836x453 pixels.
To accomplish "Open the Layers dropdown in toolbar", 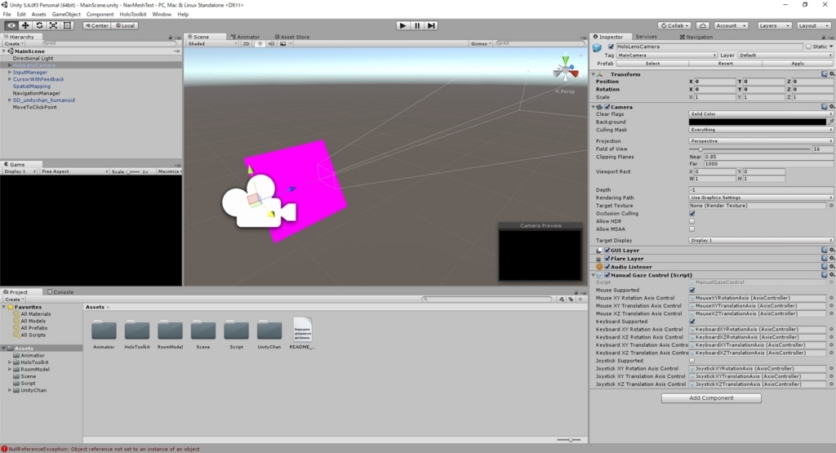I will (x=774, y=25).
